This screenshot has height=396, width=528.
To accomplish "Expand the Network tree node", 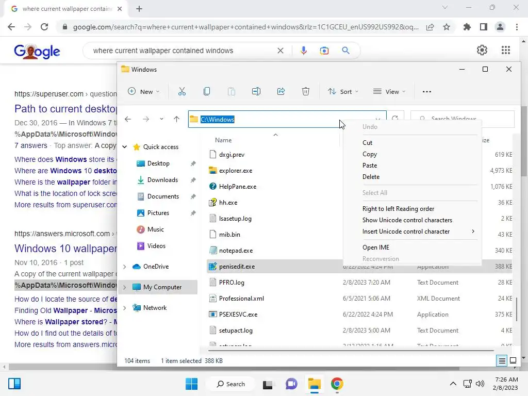I will tap(125, 307).
